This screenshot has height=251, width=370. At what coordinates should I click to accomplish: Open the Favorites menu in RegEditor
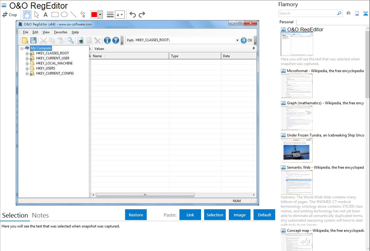61,32
